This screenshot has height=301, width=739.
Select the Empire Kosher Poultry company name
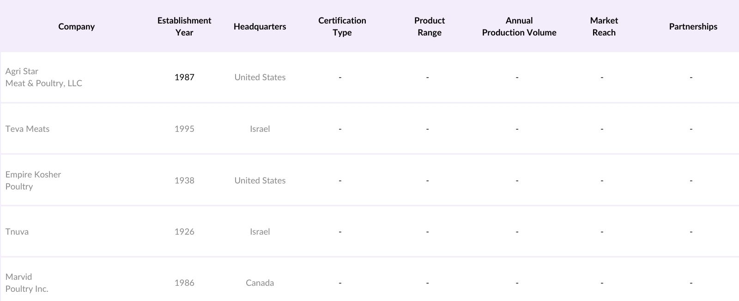(33, 180)
